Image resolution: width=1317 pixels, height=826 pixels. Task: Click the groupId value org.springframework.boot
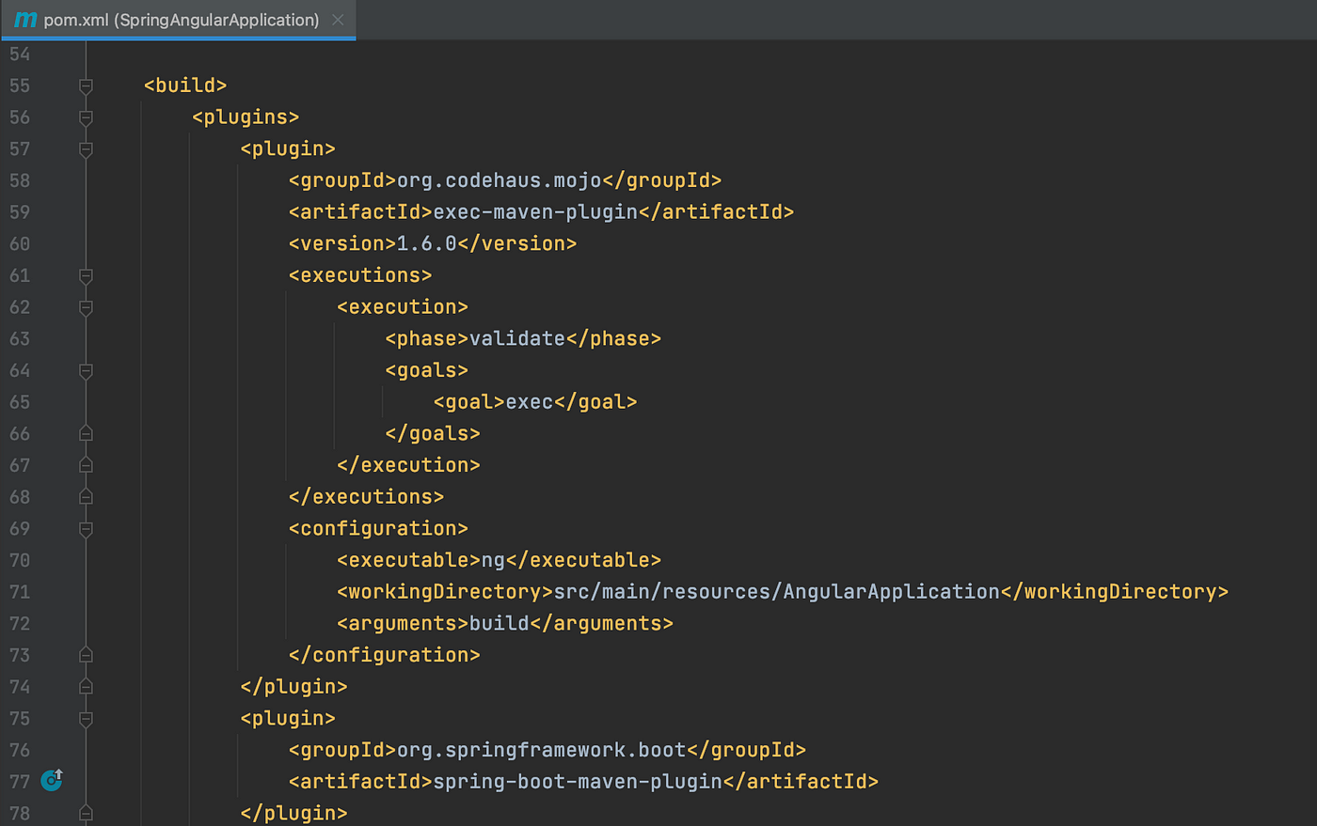click(541, 750)
